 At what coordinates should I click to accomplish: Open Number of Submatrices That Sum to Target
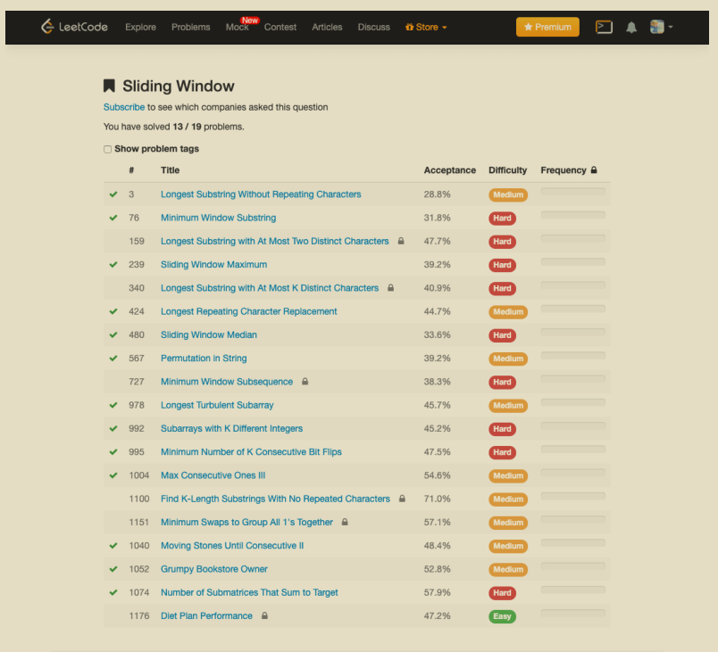pos(249,592)
